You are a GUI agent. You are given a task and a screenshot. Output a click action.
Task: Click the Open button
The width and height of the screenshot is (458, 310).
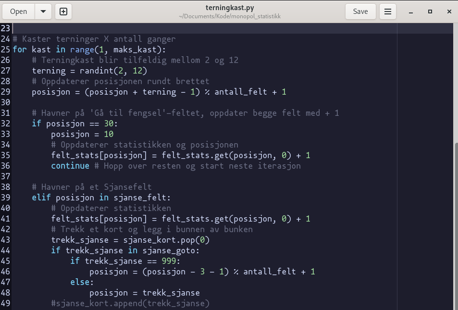[x=19, y=12]
